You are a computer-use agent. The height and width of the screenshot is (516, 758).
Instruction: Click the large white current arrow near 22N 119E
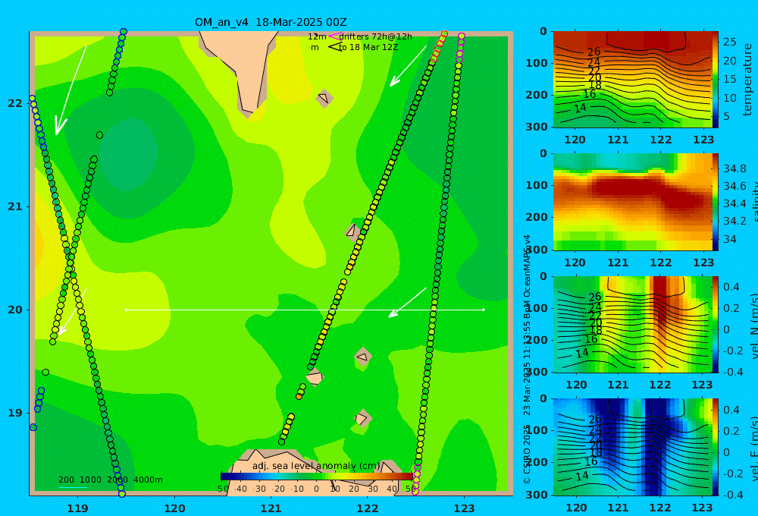click(70, 92)
